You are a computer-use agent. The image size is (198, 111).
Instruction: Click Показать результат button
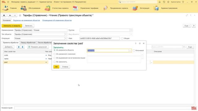(38, 47)
